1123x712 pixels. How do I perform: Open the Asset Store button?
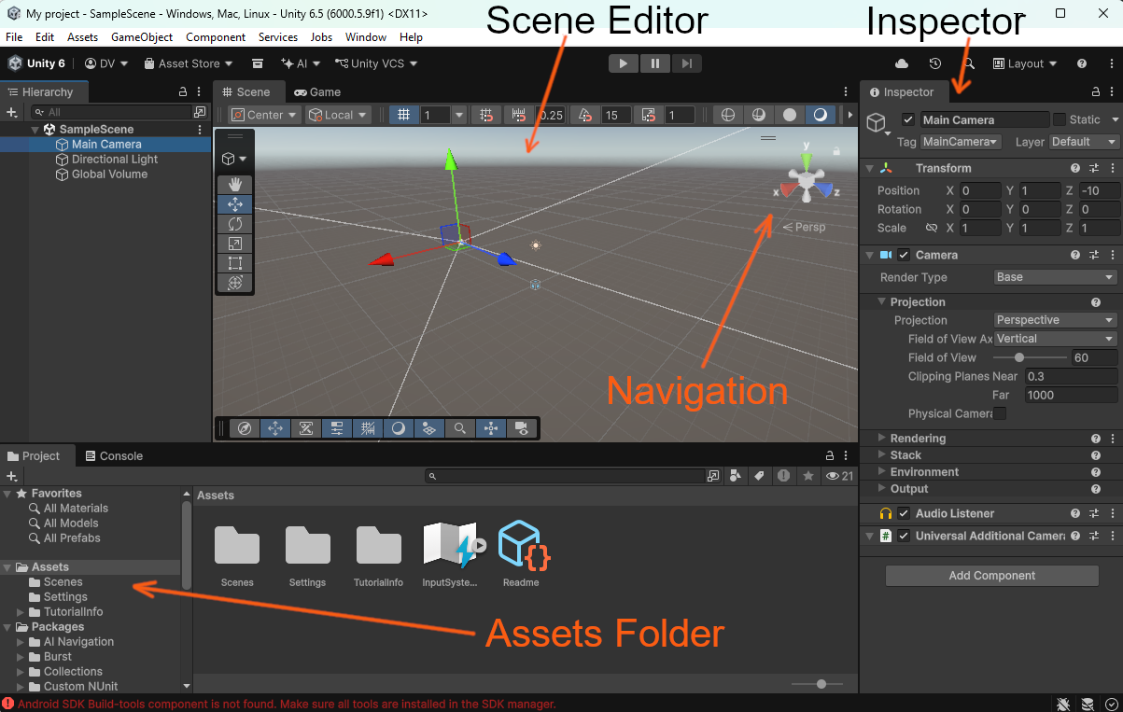189,63
